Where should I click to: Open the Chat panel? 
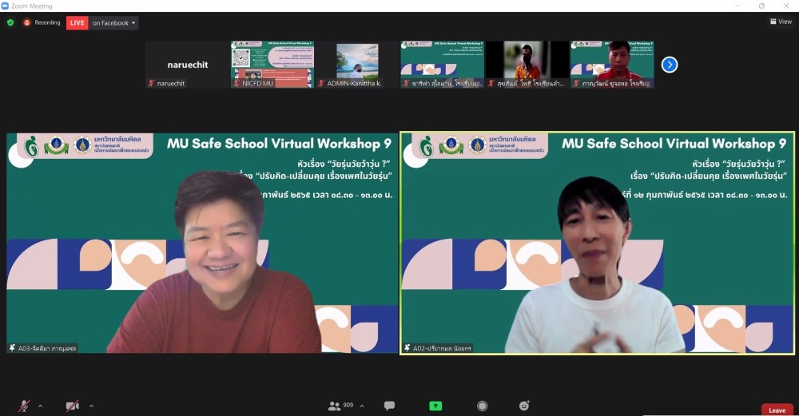(389, 406)
